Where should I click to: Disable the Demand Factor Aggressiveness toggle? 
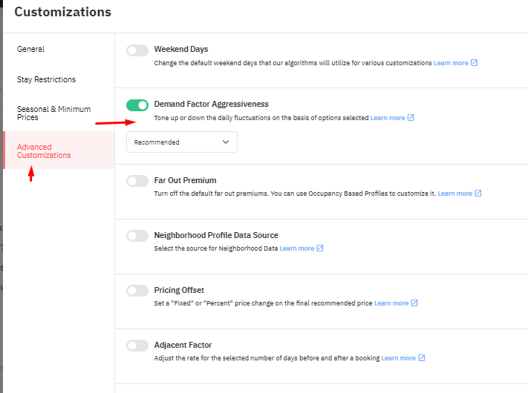coord(137,105)
